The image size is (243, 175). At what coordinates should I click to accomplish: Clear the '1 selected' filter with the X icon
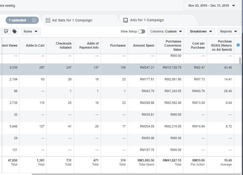click(34, 20)
